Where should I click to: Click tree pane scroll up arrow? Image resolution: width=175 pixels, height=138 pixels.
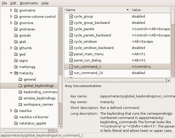[x=60, y=8]
